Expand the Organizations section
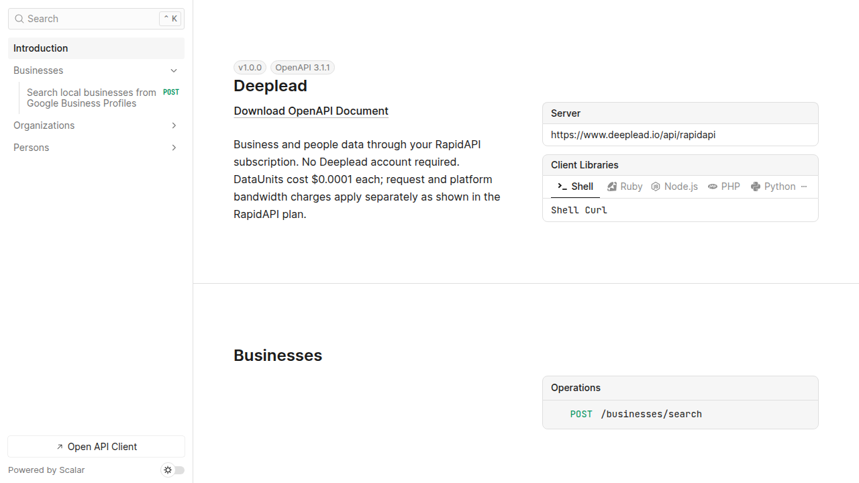The image size is (859, 483). [96, 125]
